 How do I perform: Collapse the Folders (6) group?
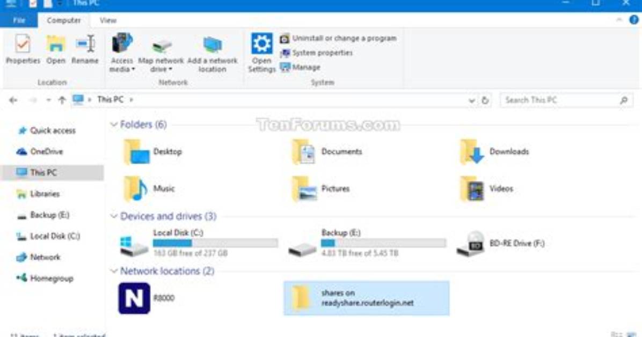pos(114,124)
